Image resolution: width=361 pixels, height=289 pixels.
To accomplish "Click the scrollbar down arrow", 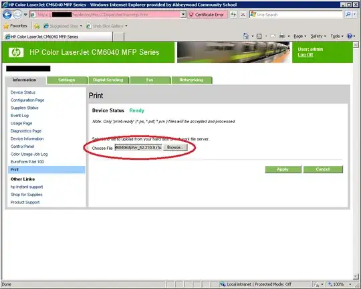I will 356,276.
